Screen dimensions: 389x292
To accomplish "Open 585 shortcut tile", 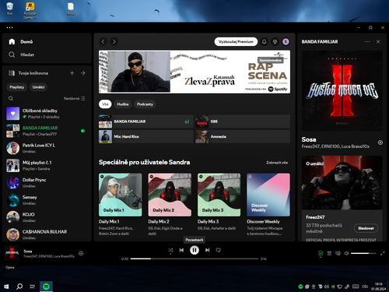I will (243, 121).
